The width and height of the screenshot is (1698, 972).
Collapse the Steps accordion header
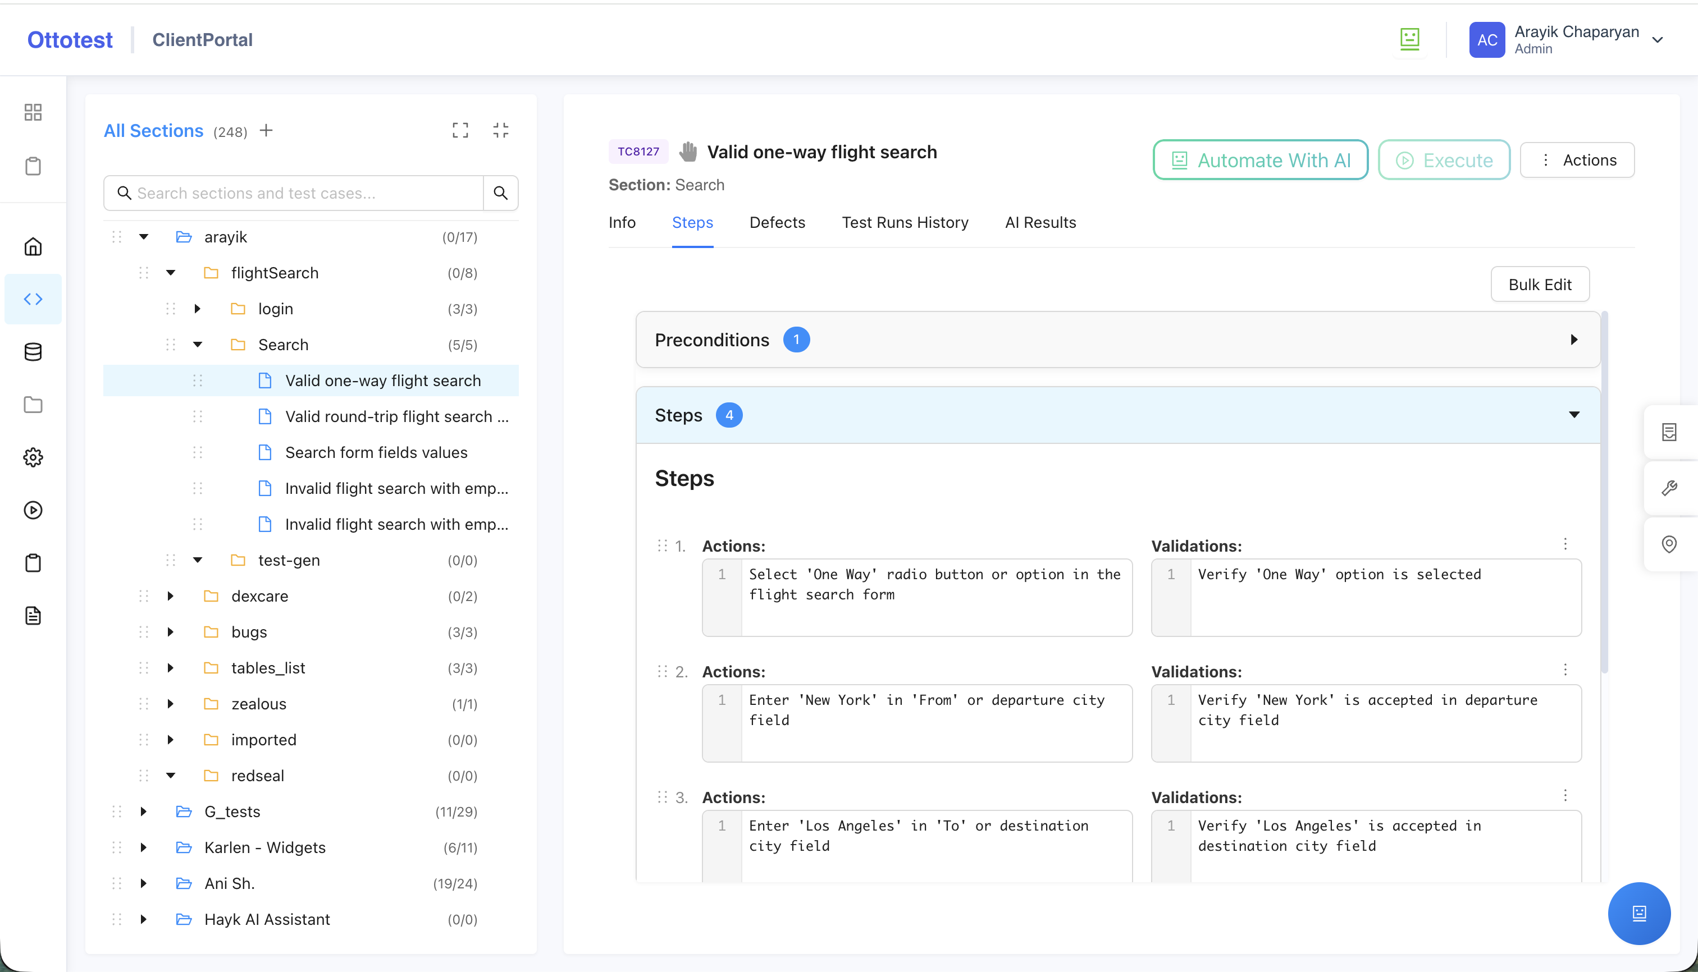click(x=1574, y=415)
